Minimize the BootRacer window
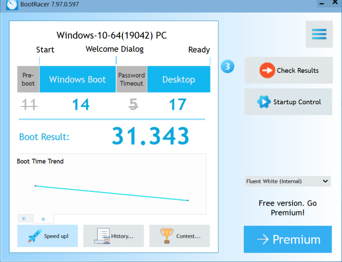 pos(322,4)
